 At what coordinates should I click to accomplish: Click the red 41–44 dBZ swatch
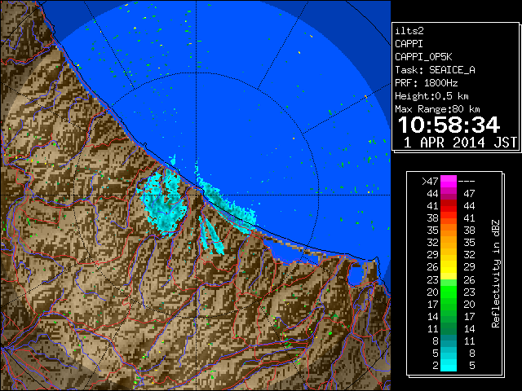[448, 206]
